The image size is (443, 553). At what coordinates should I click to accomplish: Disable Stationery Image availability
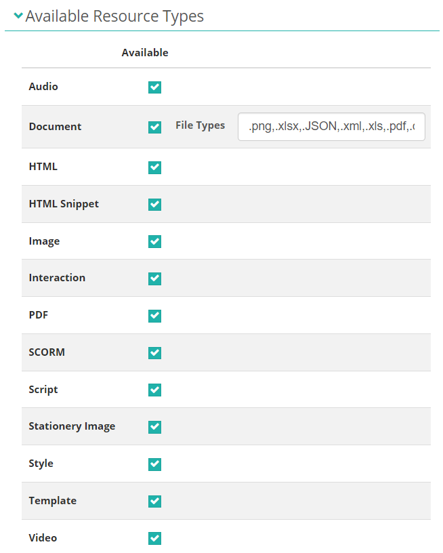click(x=154, y=427)
